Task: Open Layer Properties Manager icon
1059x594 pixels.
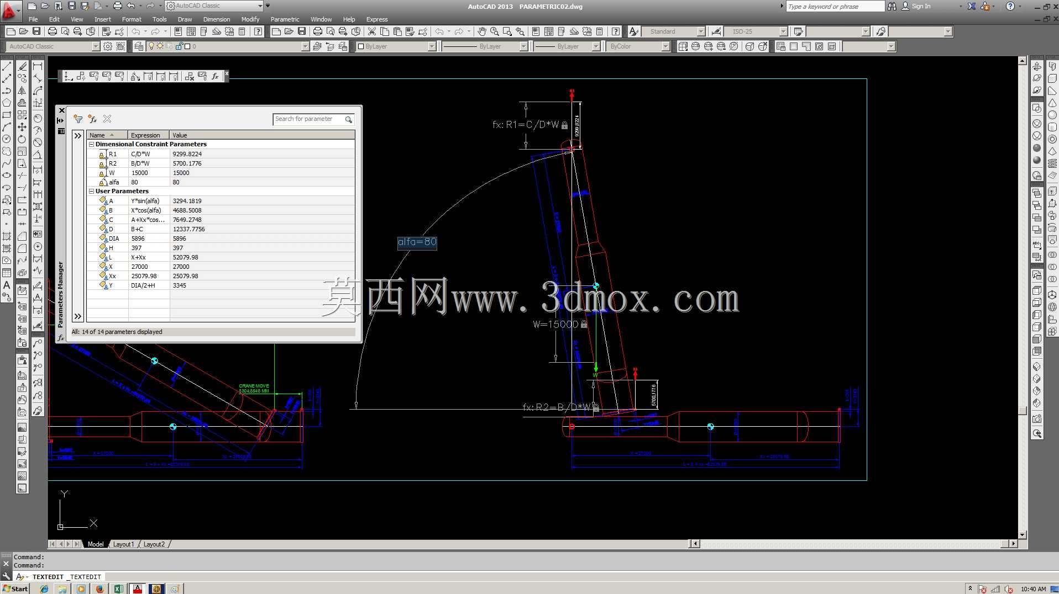Action: [139, 46]
